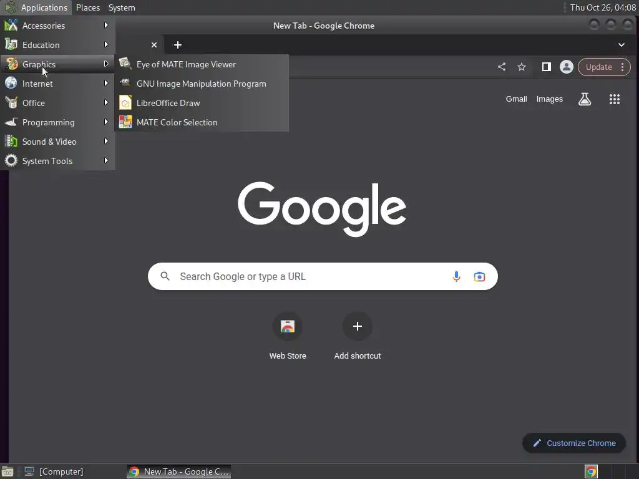This screenshot has height=479, width=639.
Task: Switch to New Tab - Google Chrome taskbar item
Action: [179, 472]
